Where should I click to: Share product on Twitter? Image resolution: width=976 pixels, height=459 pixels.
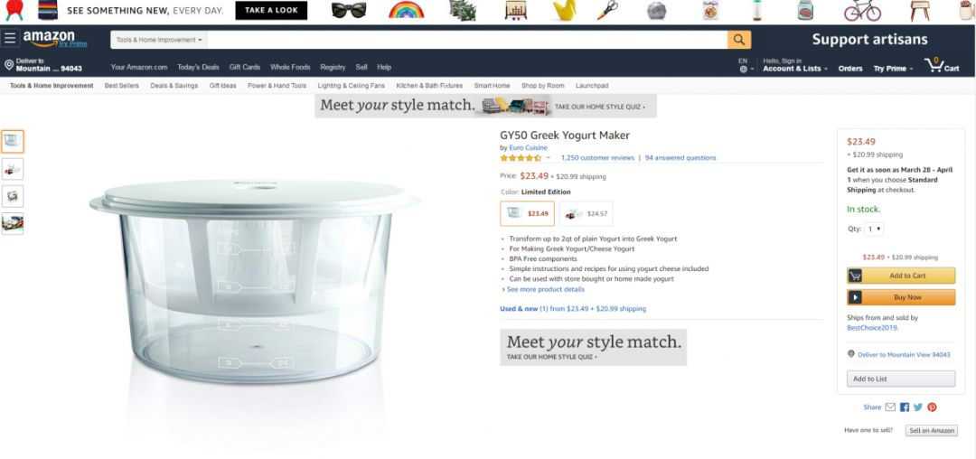pyautogui.click(x=918, y=407)
